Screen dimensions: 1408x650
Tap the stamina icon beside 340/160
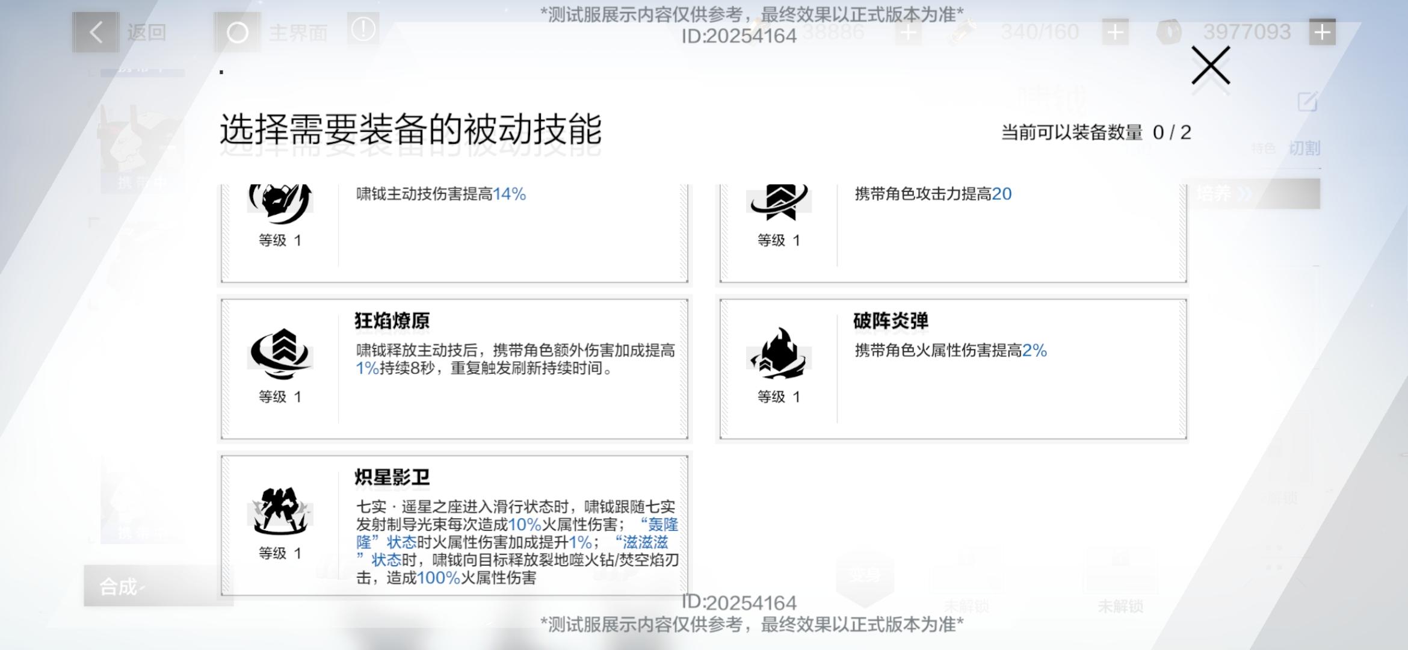coord(962,32)
